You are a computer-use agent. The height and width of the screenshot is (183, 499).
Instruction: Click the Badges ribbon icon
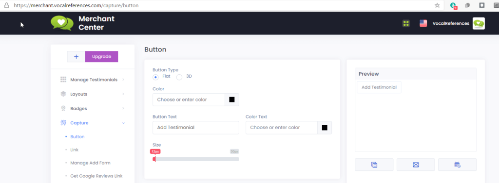tap(63, 108)
